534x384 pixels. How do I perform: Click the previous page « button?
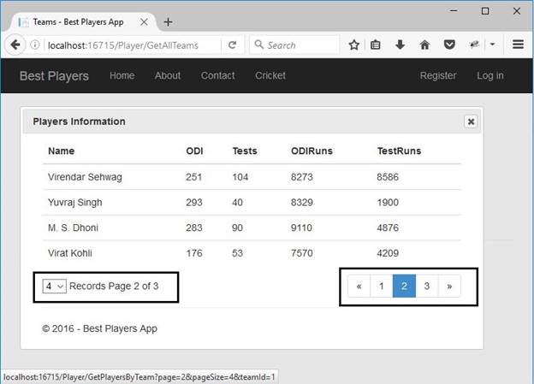(359, 287)
